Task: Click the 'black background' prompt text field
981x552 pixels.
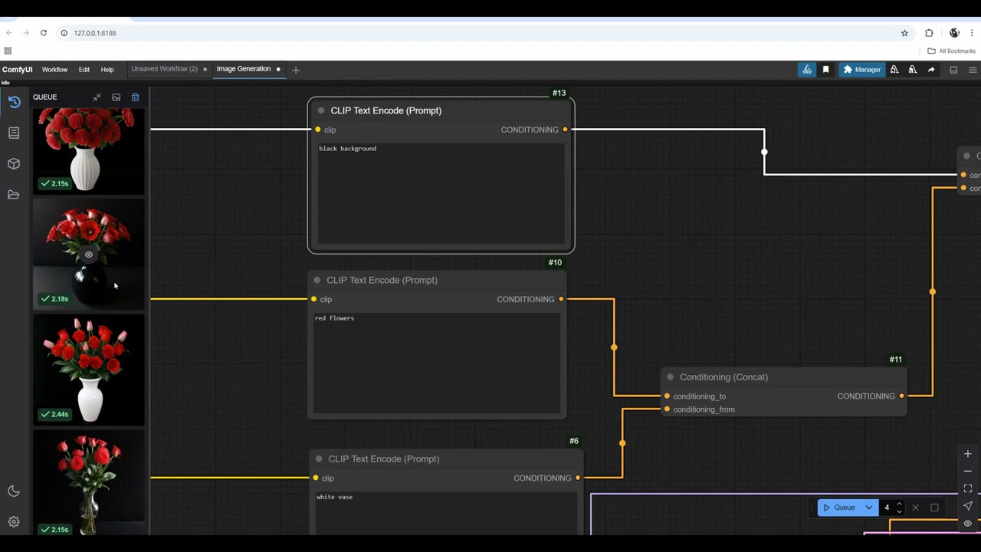Action: [441, 193]
